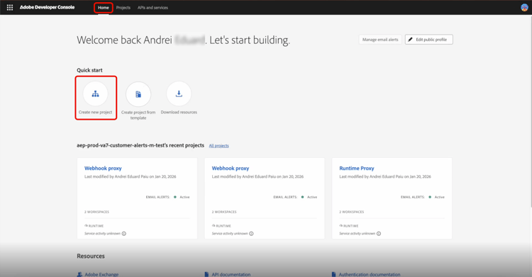Click Runtime icon in second Webhook proxy card
The width and height of the screenshot is (532, 277).
coord(214,225)
